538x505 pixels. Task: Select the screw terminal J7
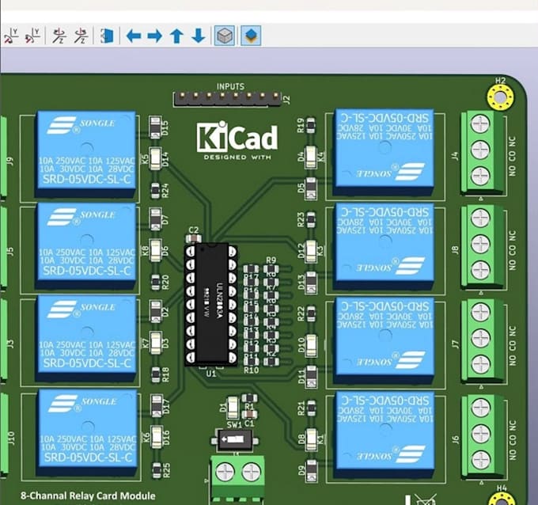point(481,344)
